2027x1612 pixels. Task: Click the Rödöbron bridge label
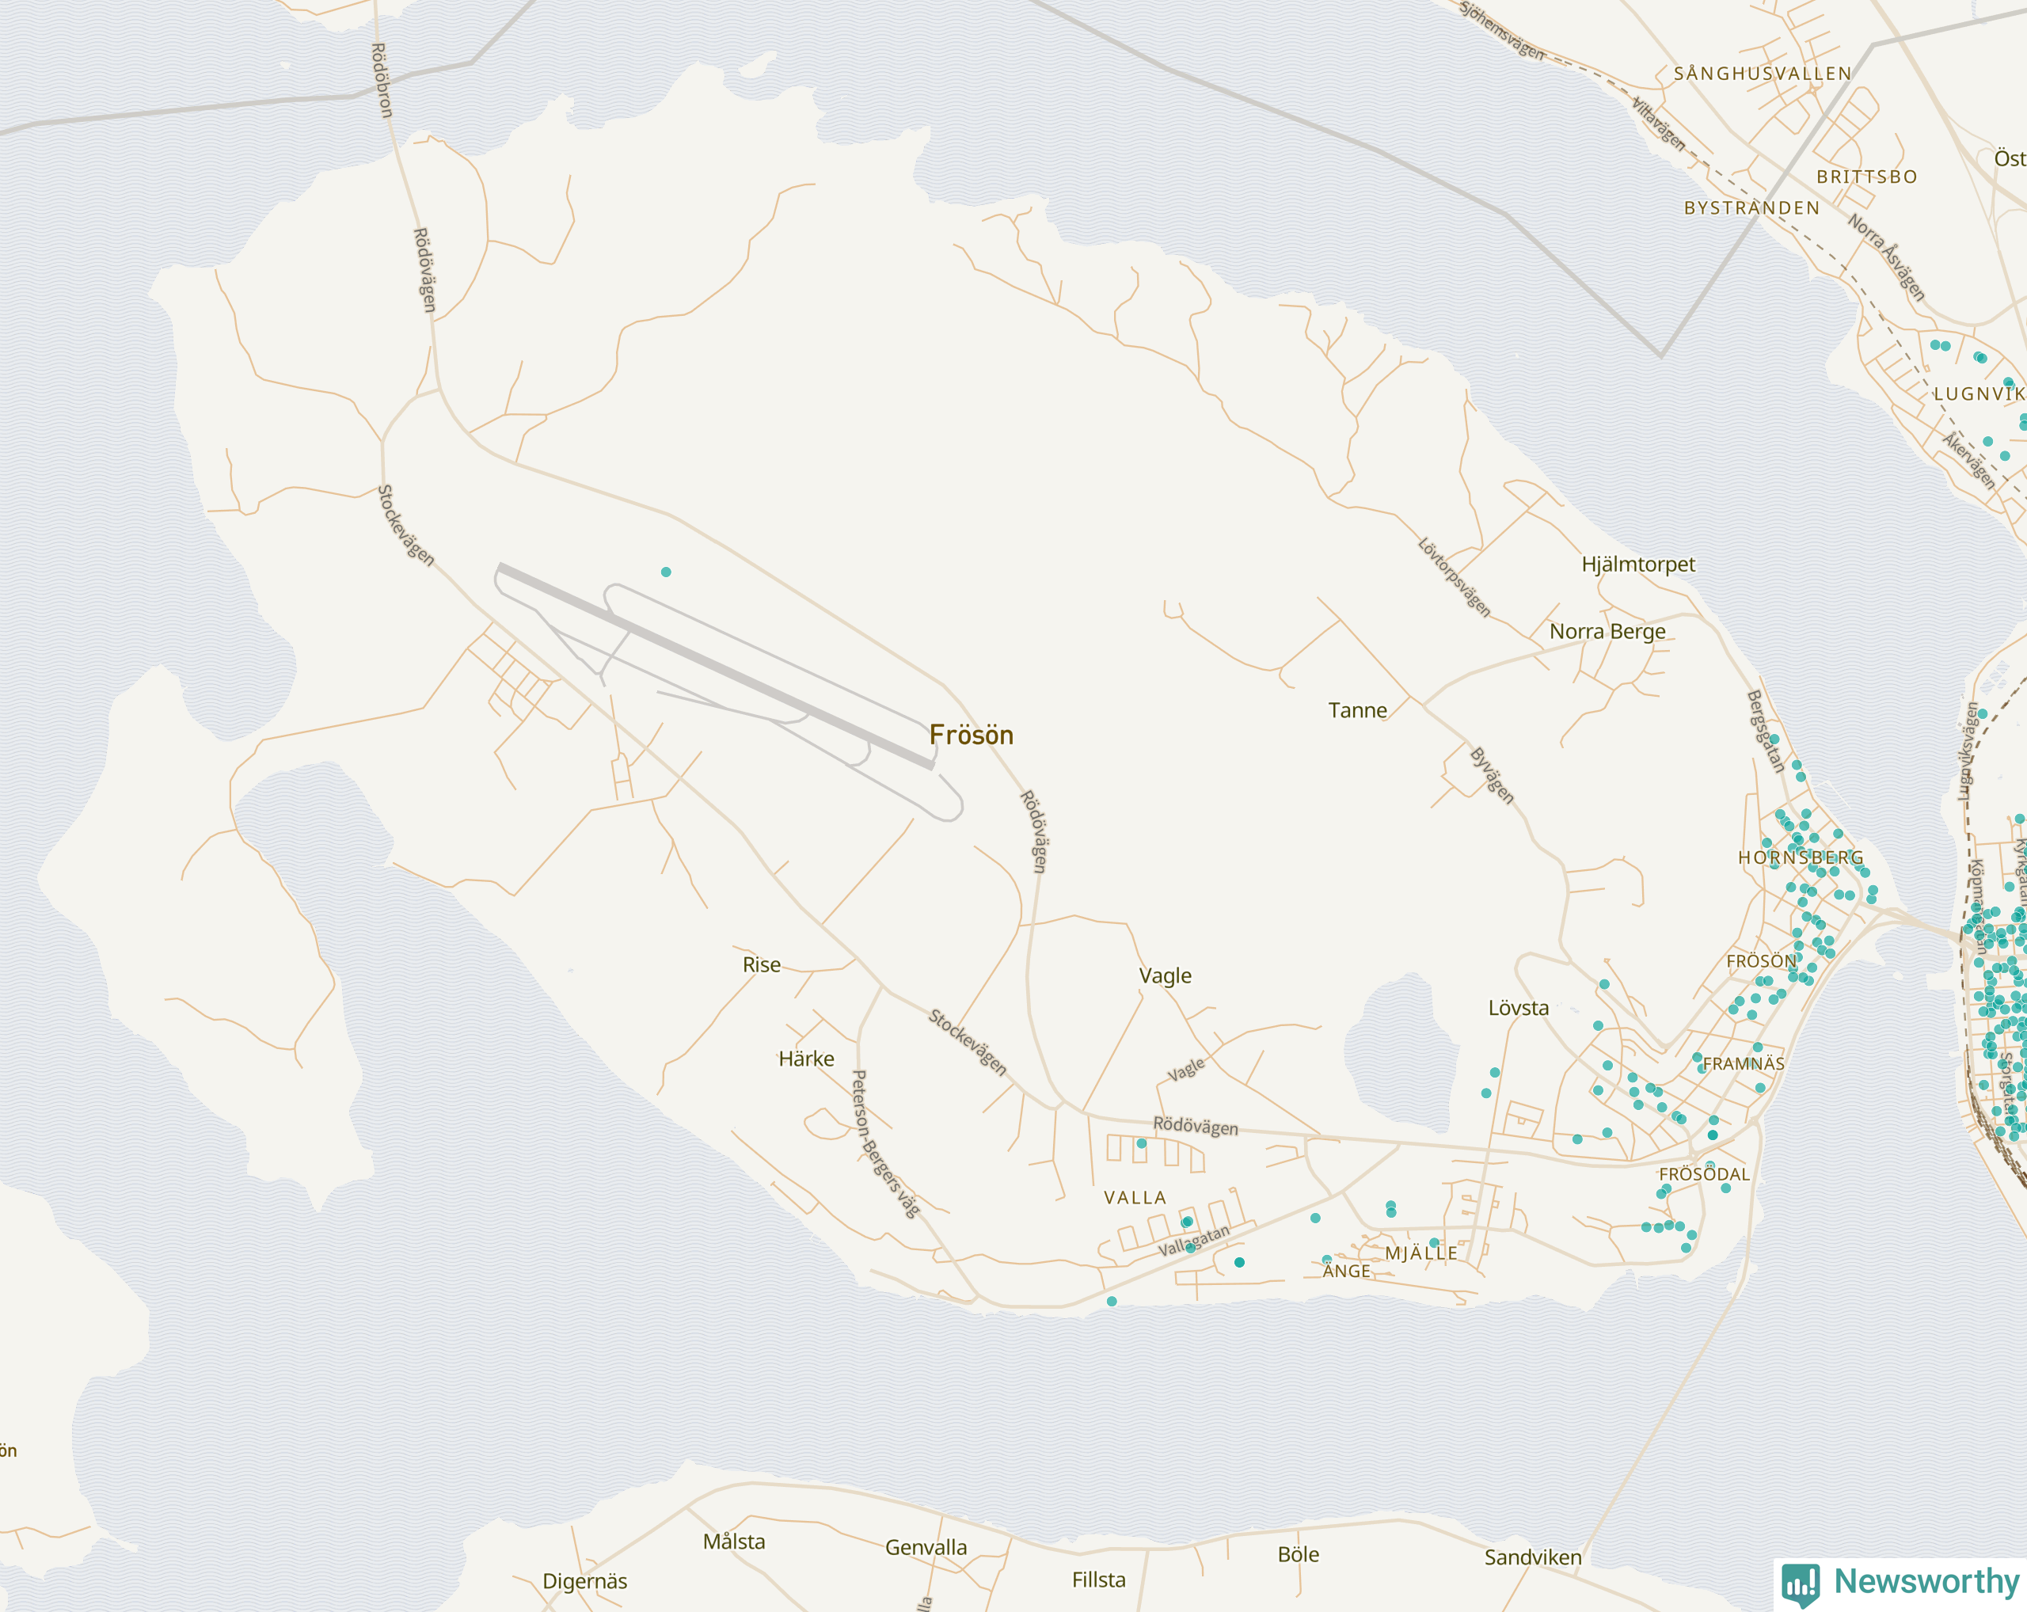click(x=382, y=80)
